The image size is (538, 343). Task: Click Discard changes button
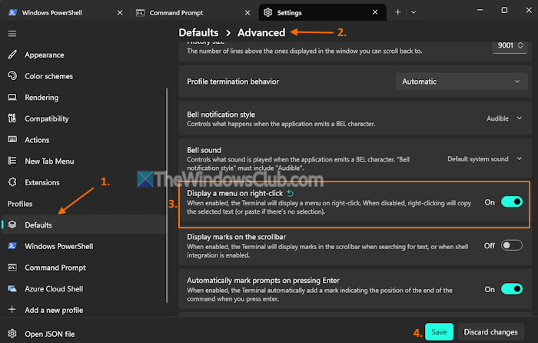490,331
